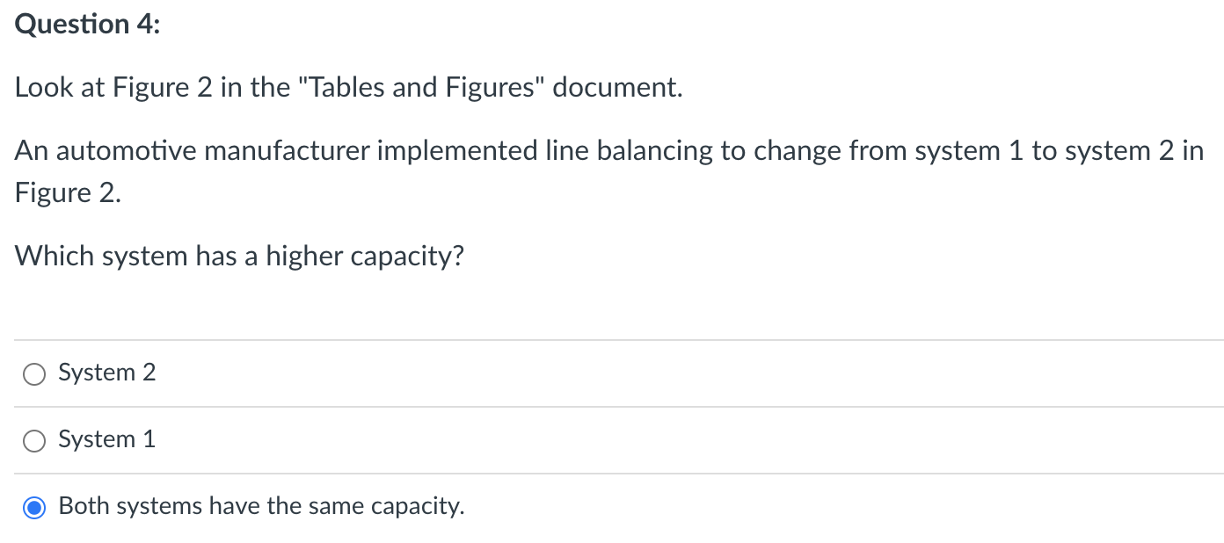Click the word "An" starting the second paragraph
The image size is (1224, 543).
coord(31,151)
